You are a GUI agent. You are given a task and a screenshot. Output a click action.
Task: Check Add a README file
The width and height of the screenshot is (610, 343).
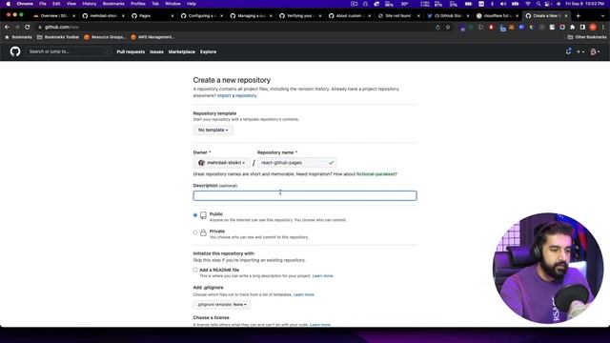195,270
